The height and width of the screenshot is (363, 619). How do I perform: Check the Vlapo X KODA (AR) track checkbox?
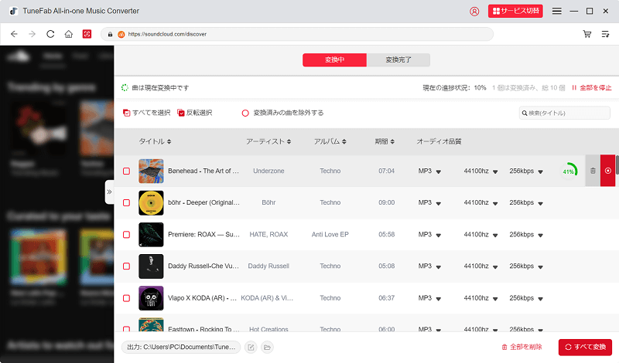click(x=126, y=298)
